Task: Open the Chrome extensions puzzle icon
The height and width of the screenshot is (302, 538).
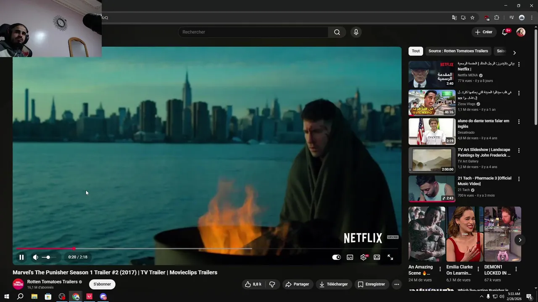Action: (x=497, y=18)
